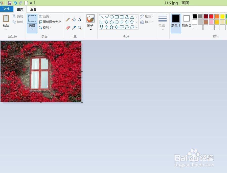Image resolution: width=227 pixels, height=173 pixels.
Task: Click 重新调整大小 resize button
Action: click(50, 22)
